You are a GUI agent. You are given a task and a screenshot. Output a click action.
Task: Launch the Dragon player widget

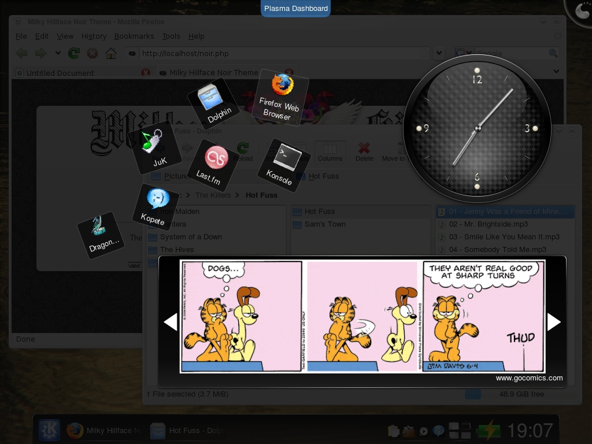[101, 235]
